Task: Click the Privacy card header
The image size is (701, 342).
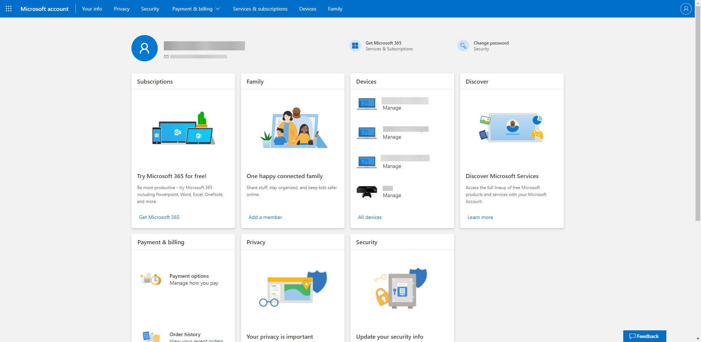Action: tap(293, 242)
